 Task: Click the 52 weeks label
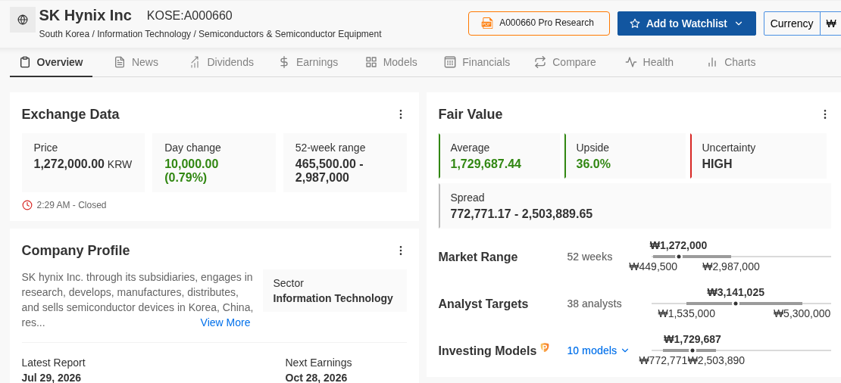click(589, 257)
